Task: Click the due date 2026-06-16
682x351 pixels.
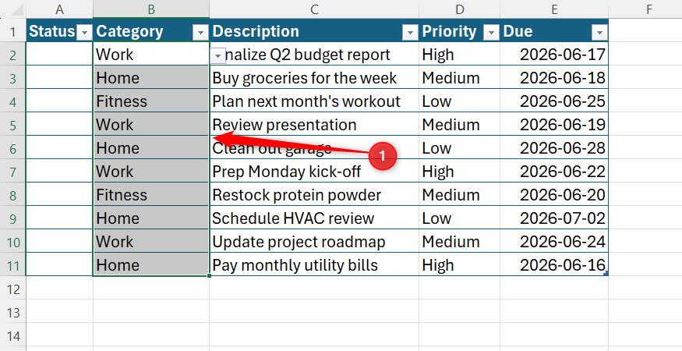Action: [554, 264]
